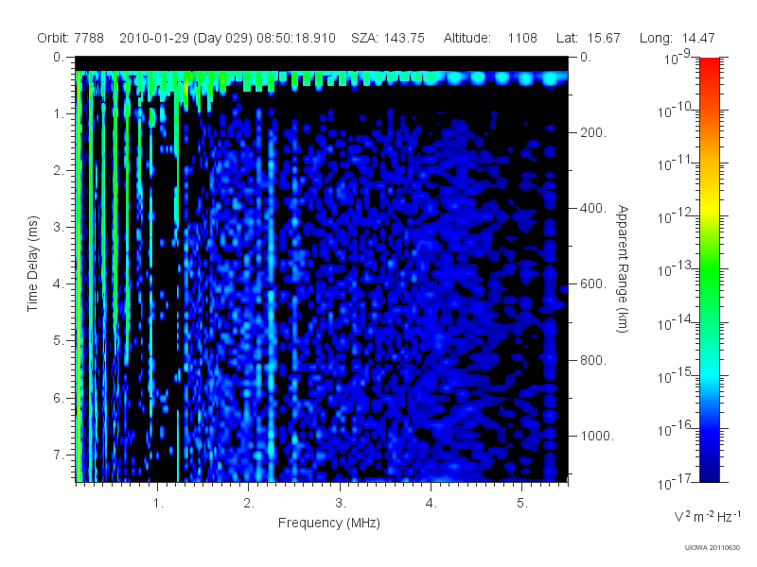The height and width of the screenshot is (567, 757).
Task: Click the '5.' tick on Frequency axis
Action: pos(522,504)
